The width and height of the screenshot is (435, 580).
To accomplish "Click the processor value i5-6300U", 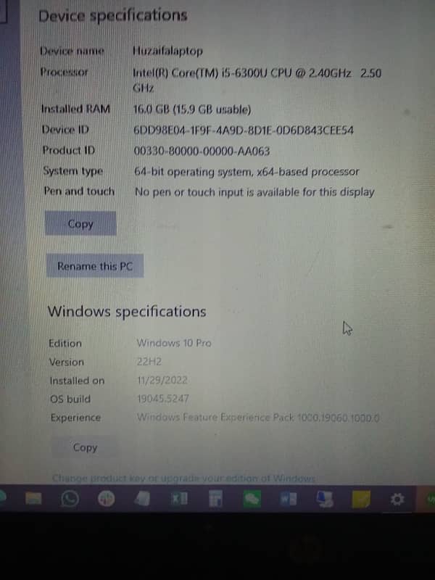I will click(x=257, y=80).
